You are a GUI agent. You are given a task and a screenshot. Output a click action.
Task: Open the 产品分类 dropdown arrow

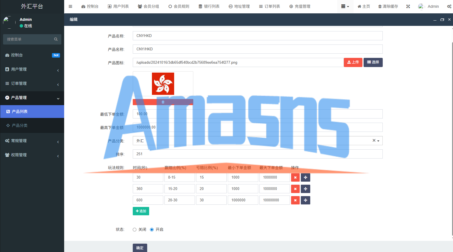point(378,141)
